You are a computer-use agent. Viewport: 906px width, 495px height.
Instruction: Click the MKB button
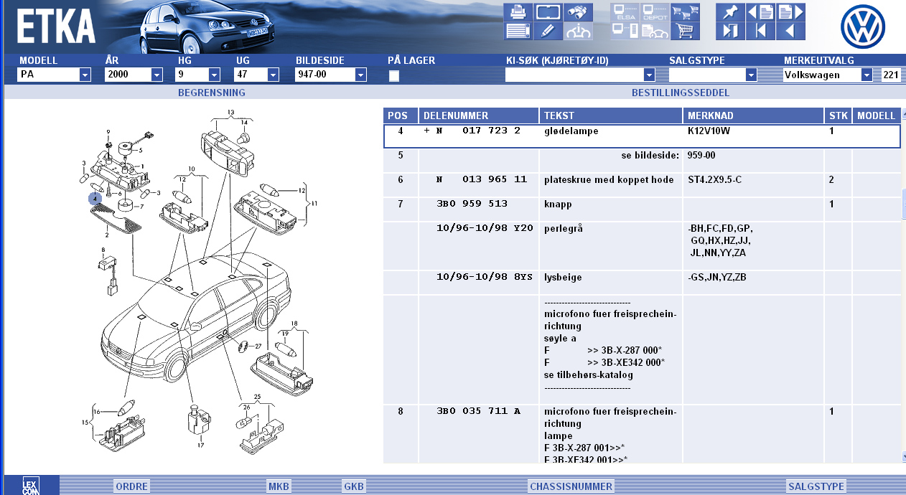click(279, 486)
